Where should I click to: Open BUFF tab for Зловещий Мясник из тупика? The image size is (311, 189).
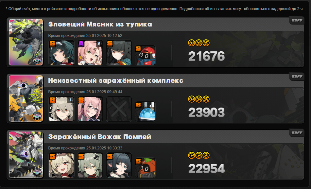pyautogui.click(x=297, y=20)
